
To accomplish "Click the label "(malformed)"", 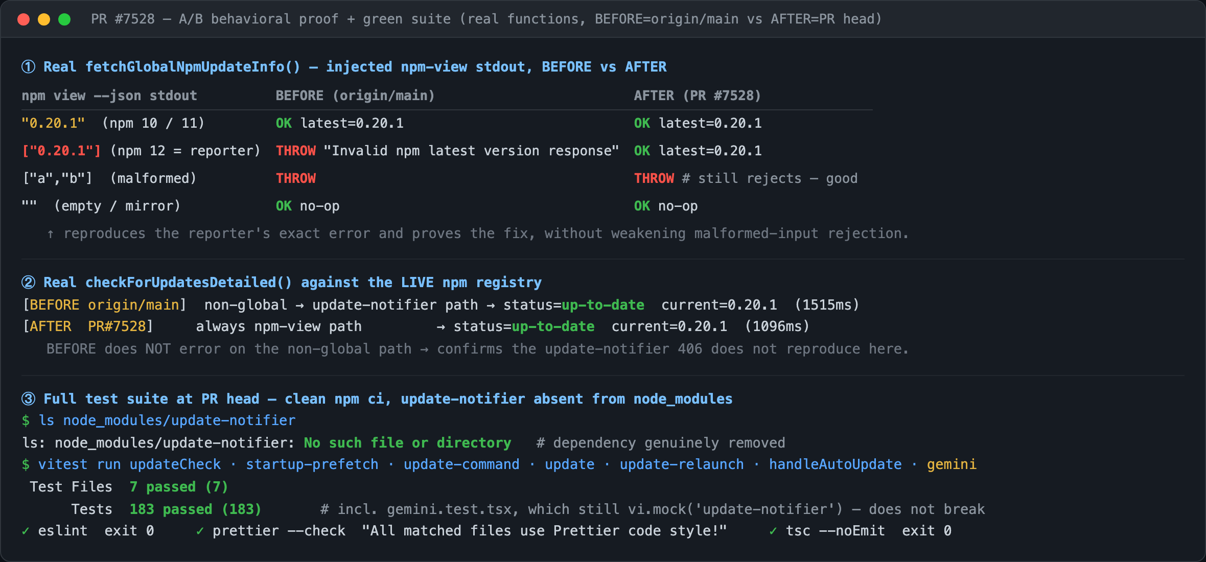I will [x=153, y=178].
